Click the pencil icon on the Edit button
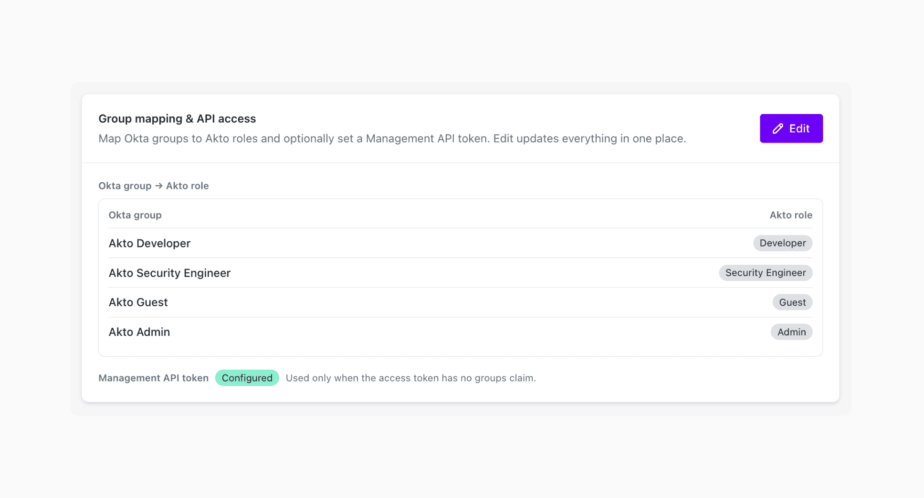Image resolution: width=924 pixels, height=498 pixels. [x=778, y=128]
